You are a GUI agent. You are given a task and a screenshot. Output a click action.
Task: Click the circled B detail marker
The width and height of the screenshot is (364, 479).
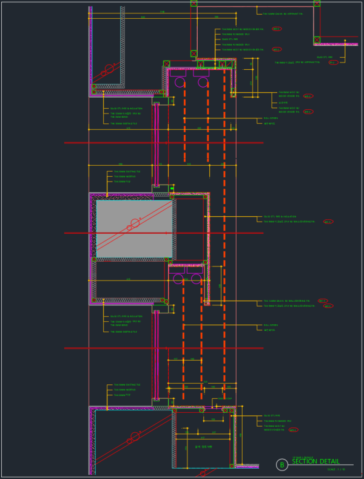coord(281,464)
